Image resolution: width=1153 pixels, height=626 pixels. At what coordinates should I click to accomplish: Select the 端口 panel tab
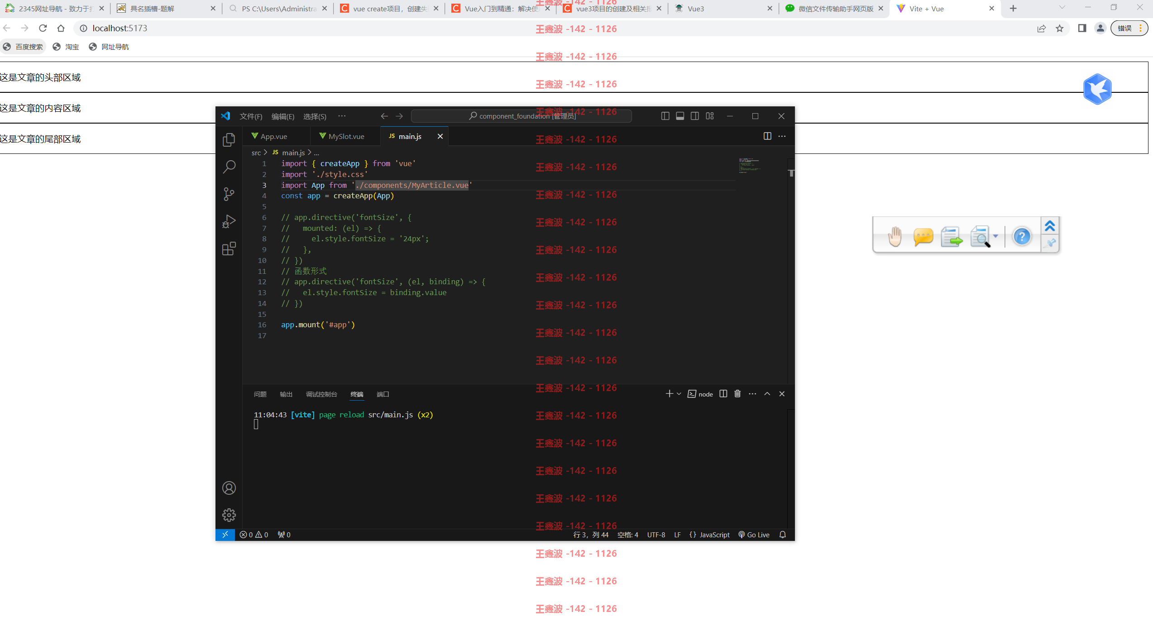383,394
